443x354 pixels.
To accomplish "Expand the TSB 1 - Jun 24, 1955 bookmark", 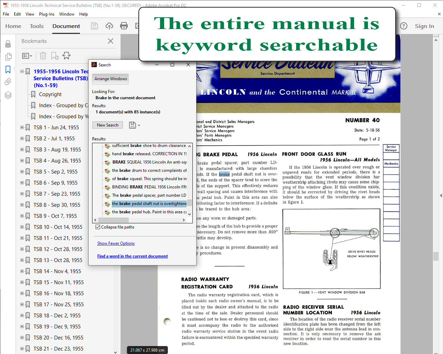I will tap(22, 128).
